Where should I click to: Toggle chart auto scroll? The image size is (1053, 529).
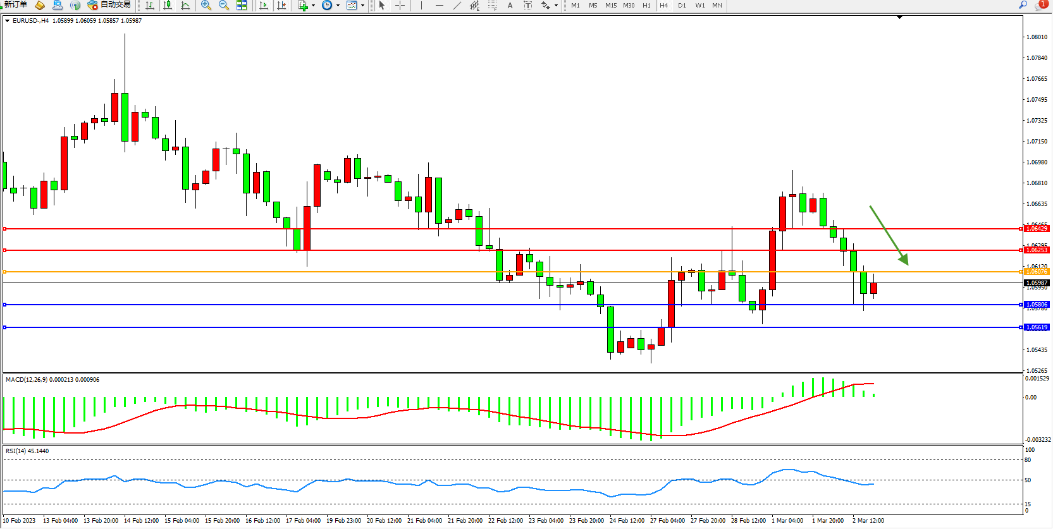click(x=264, y=5)
